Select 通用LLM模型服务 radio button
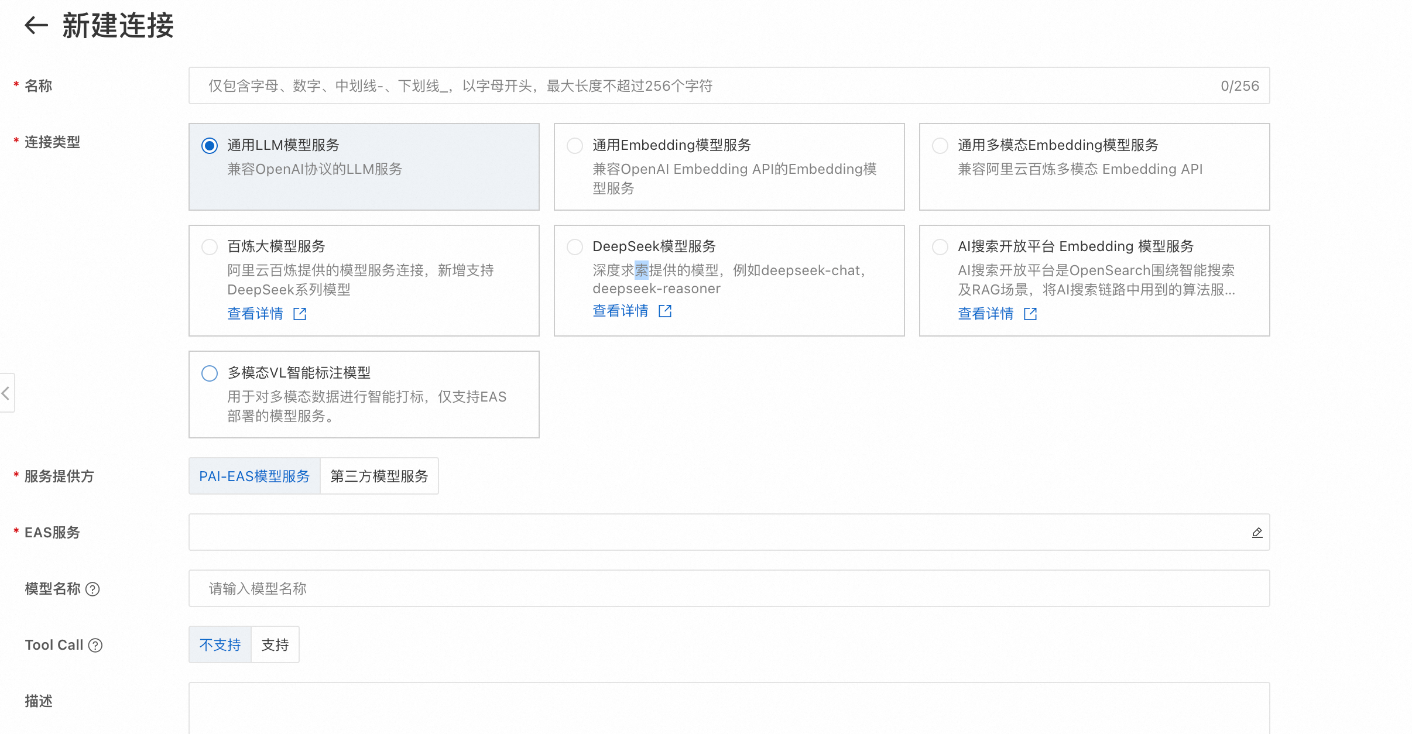This screenshot has height=734, width=1412. coord(210,146)
